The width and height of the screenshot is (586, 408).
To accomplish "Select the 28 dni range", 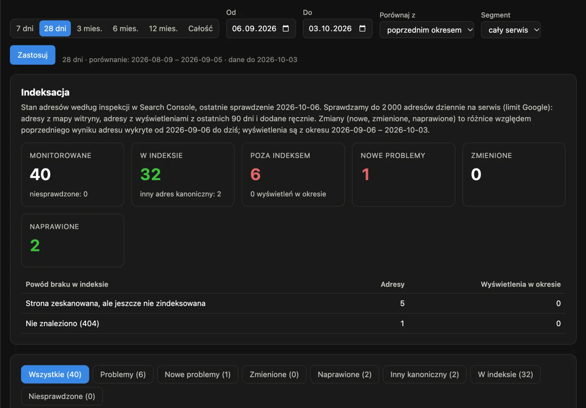I will point(55,29).
